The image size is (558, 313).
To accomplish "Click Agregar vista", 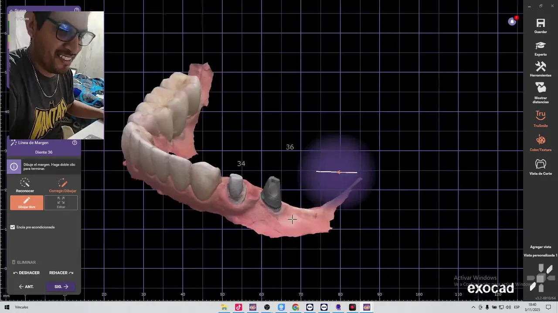I will tap(541, 247).
